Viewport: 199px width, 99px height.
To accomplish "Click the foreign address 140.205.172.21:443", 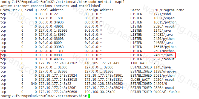I will pos(102,63).
